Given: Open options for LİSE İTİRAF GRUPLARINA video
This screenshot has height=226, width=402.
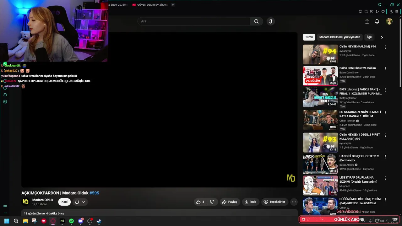Looking at the screenshot, I should click(x=385, y=178).
